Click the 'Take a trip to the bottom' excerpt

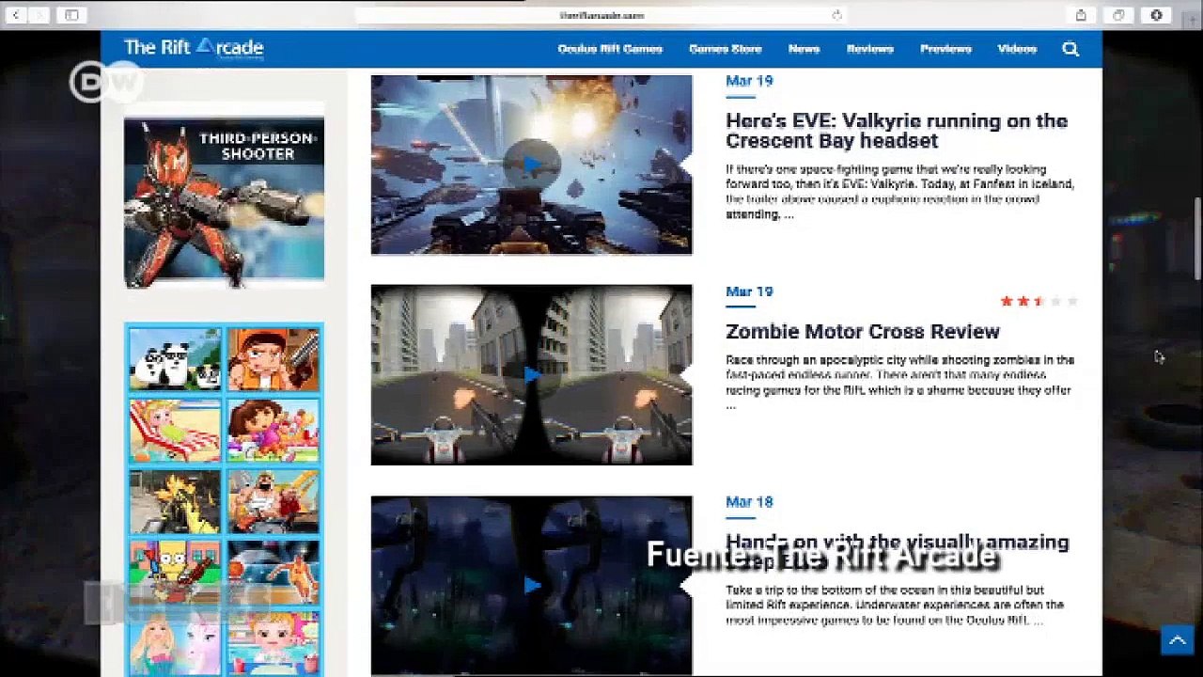coord(895,605)
